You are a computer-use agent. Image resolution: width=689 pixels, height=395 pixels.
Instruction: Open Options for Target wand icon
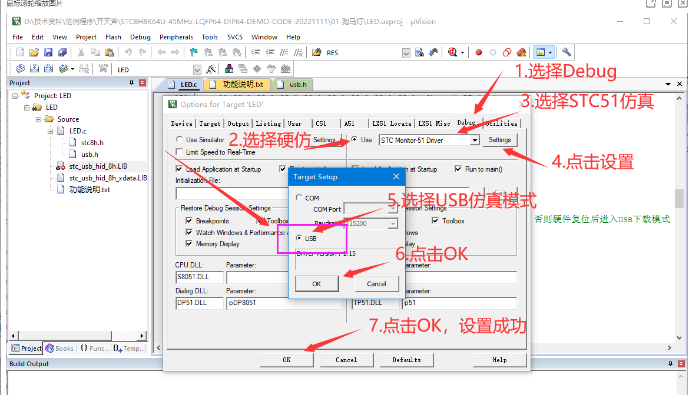pos(211,69)
